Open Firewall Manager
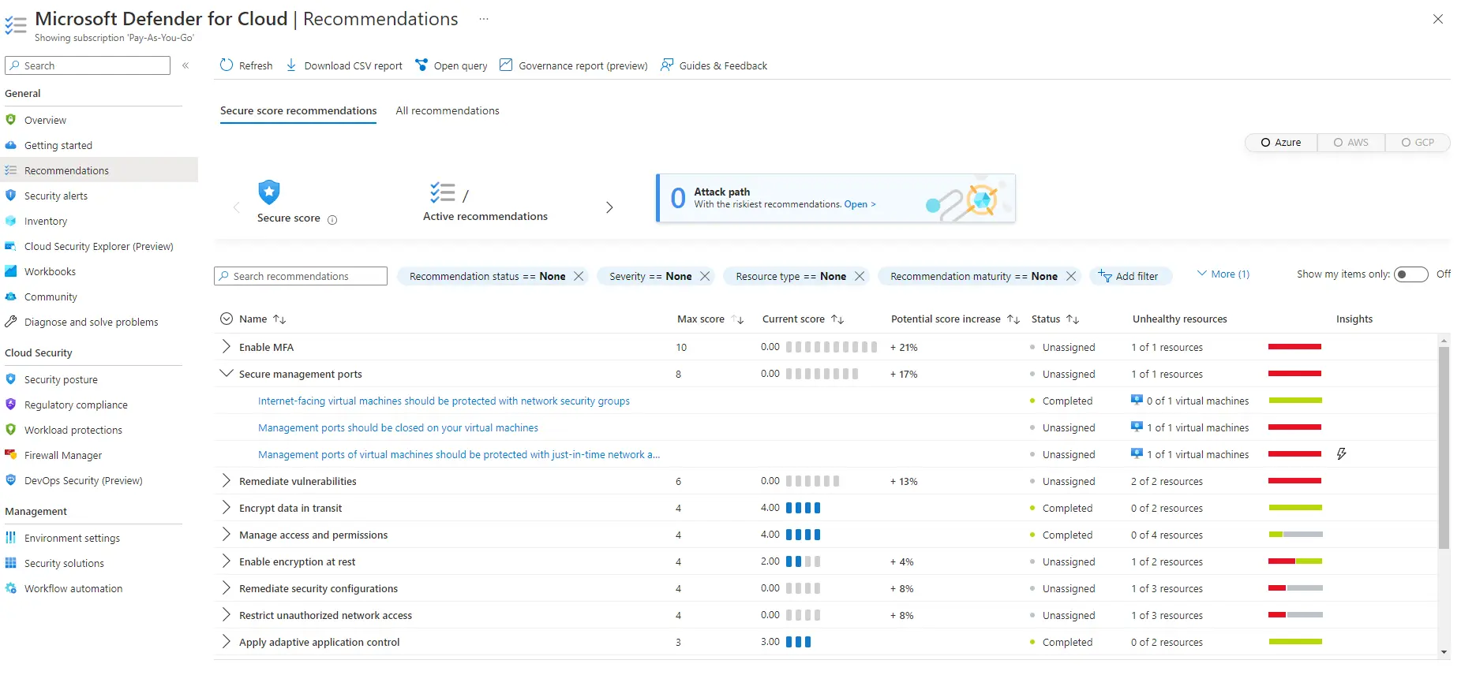Viewport: 1461px width, 675px height. [x=63, y=455]
